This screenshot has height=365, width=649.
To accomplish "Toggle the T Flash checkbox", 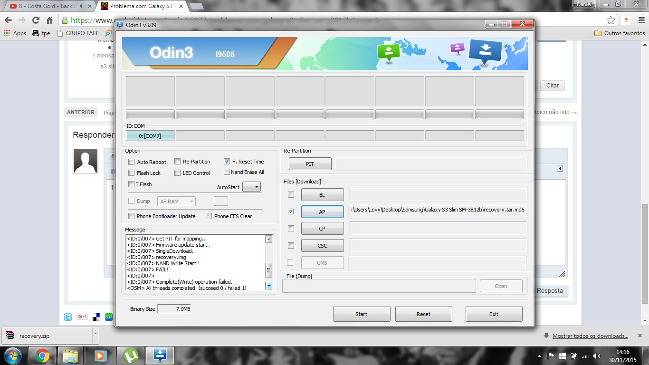I will pyautogui.click(x=132, y=184).
